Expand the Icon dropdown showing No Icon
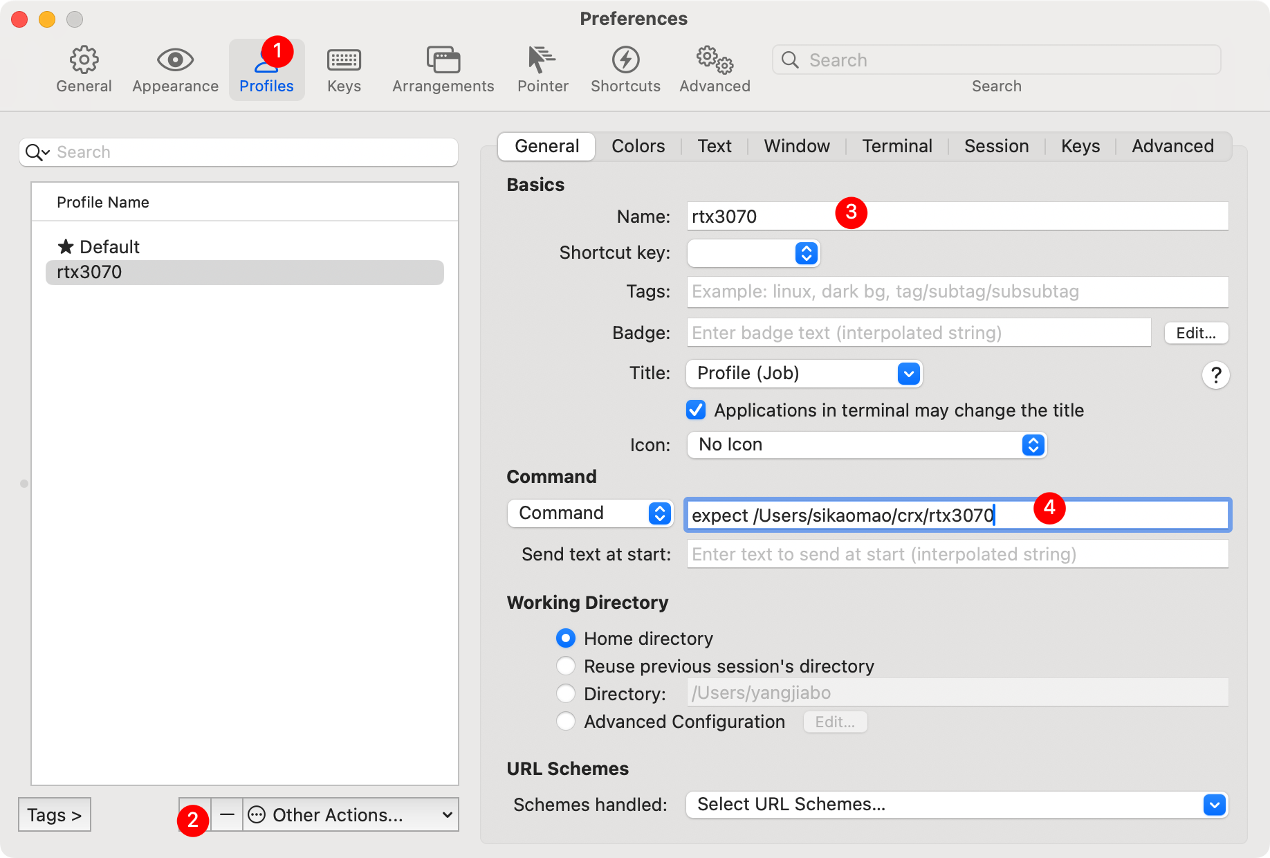 tap(867, 445)
